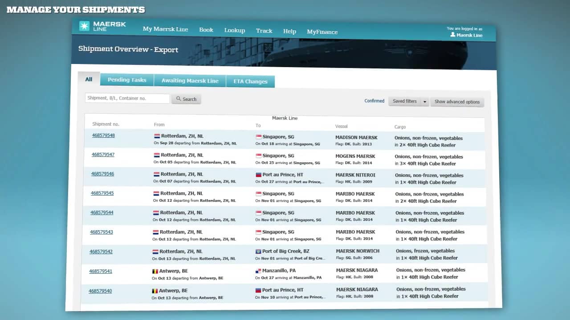The image size is (570, 320).
Task: Click the Netherlands flag in shipment 468579548 row
Action: [157, 136]
